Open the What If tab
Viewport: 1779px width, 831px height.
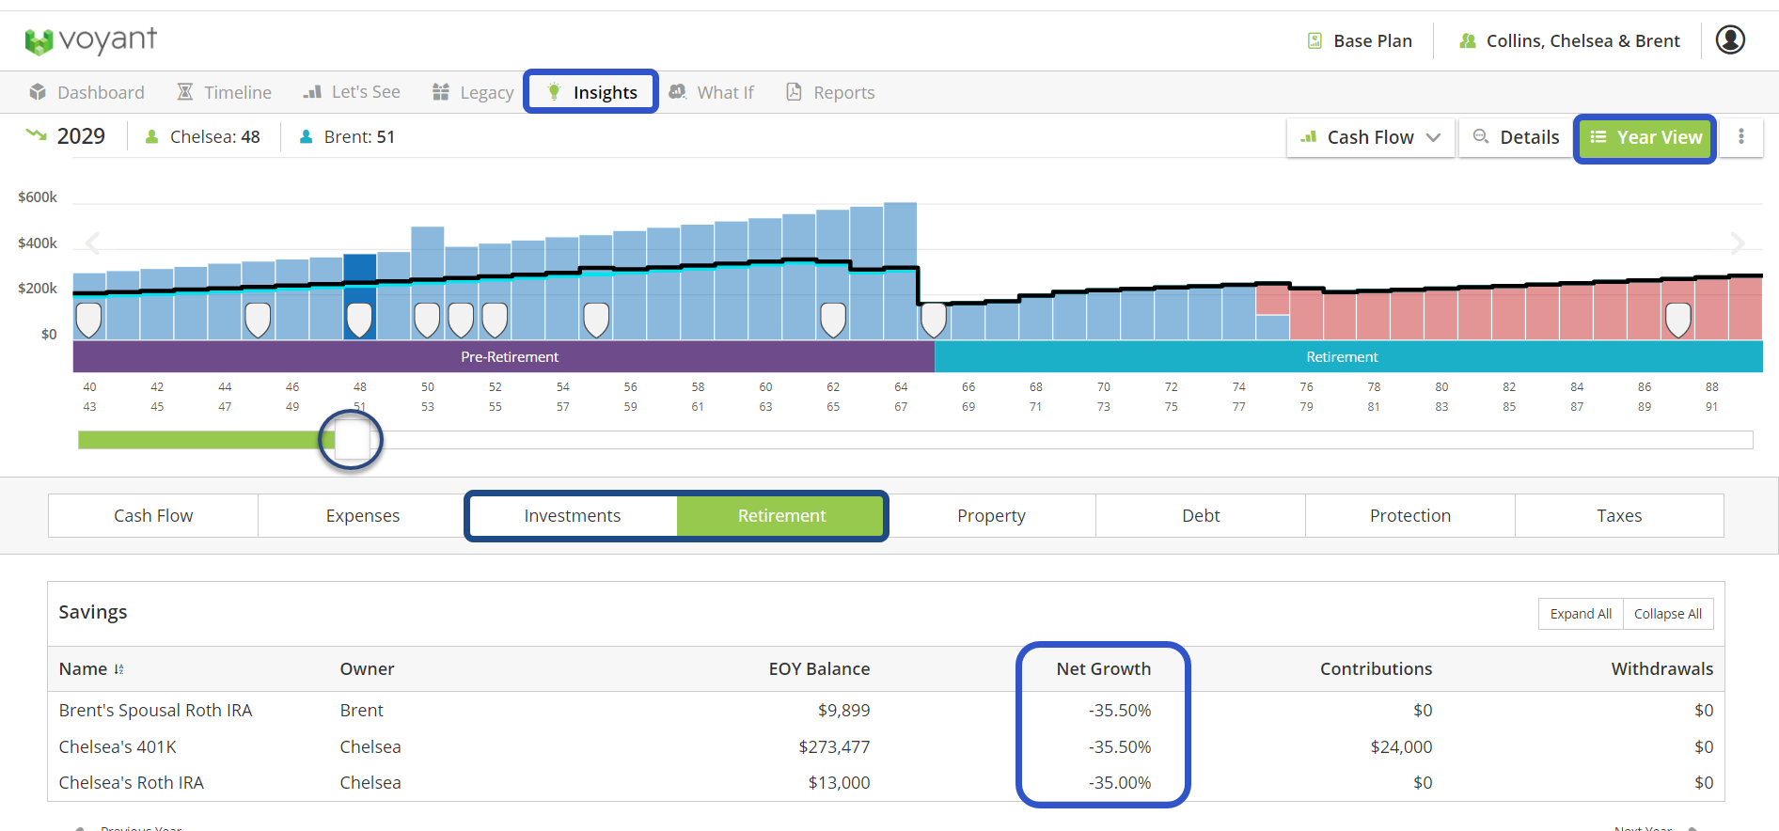click(712, 92)
